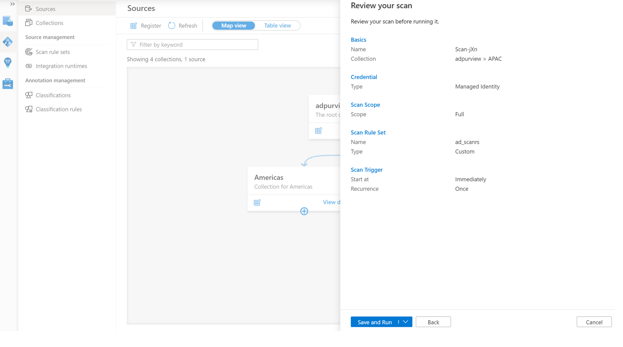Open the Management toolbox icon in left rail

(8, 84)
